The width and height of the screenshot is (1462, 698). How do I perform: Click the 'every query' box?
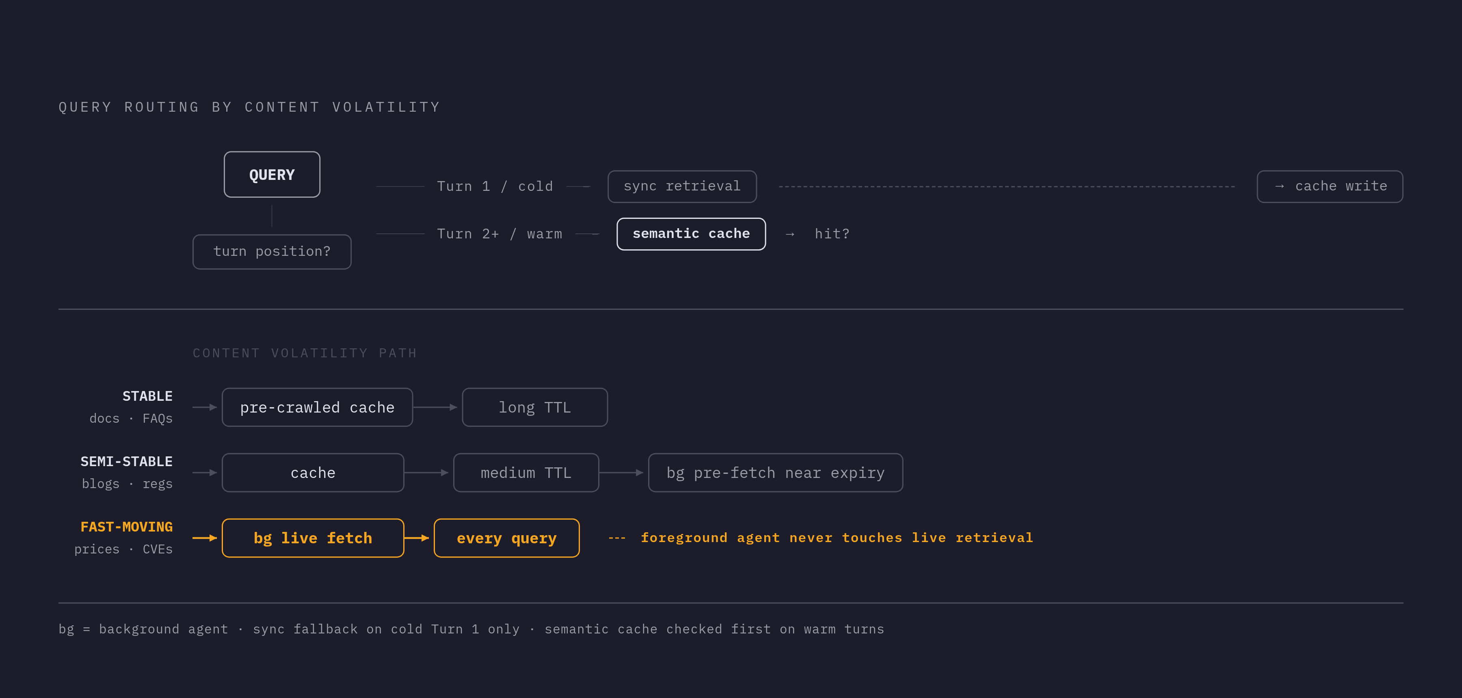506,538
